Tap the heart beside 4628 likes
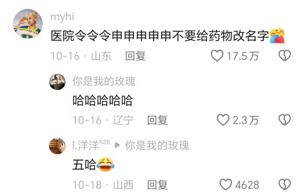The height and width of the screenshot is (195, 307). (x=226, y=185)
